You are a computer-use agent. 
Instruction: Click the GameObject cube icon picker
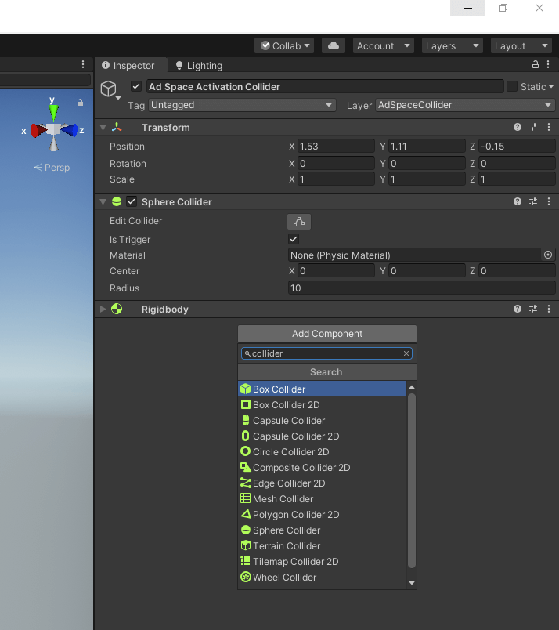click(110, 89)
